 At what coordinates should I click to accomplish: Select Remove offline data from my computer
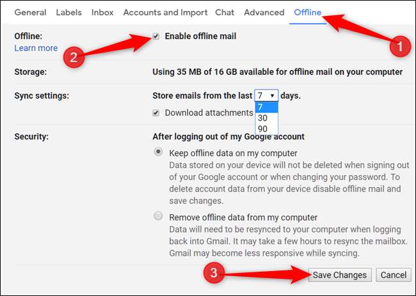coord(158,217)
